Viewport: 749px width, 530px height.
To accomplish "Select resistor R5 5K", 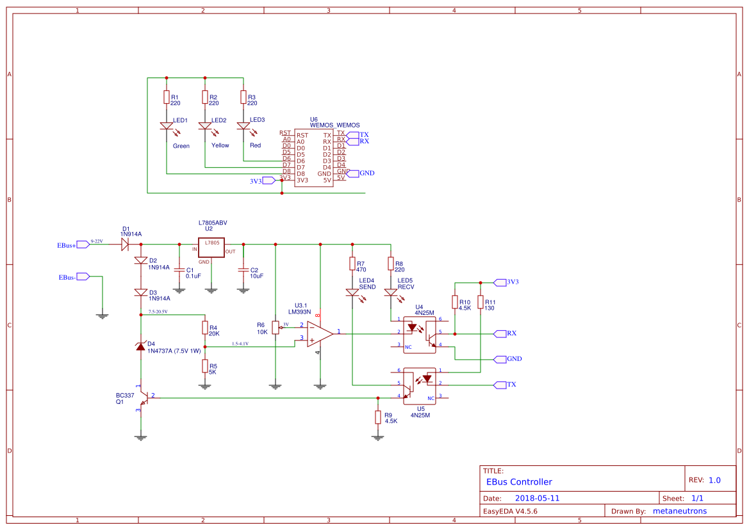I will (205, 366).
